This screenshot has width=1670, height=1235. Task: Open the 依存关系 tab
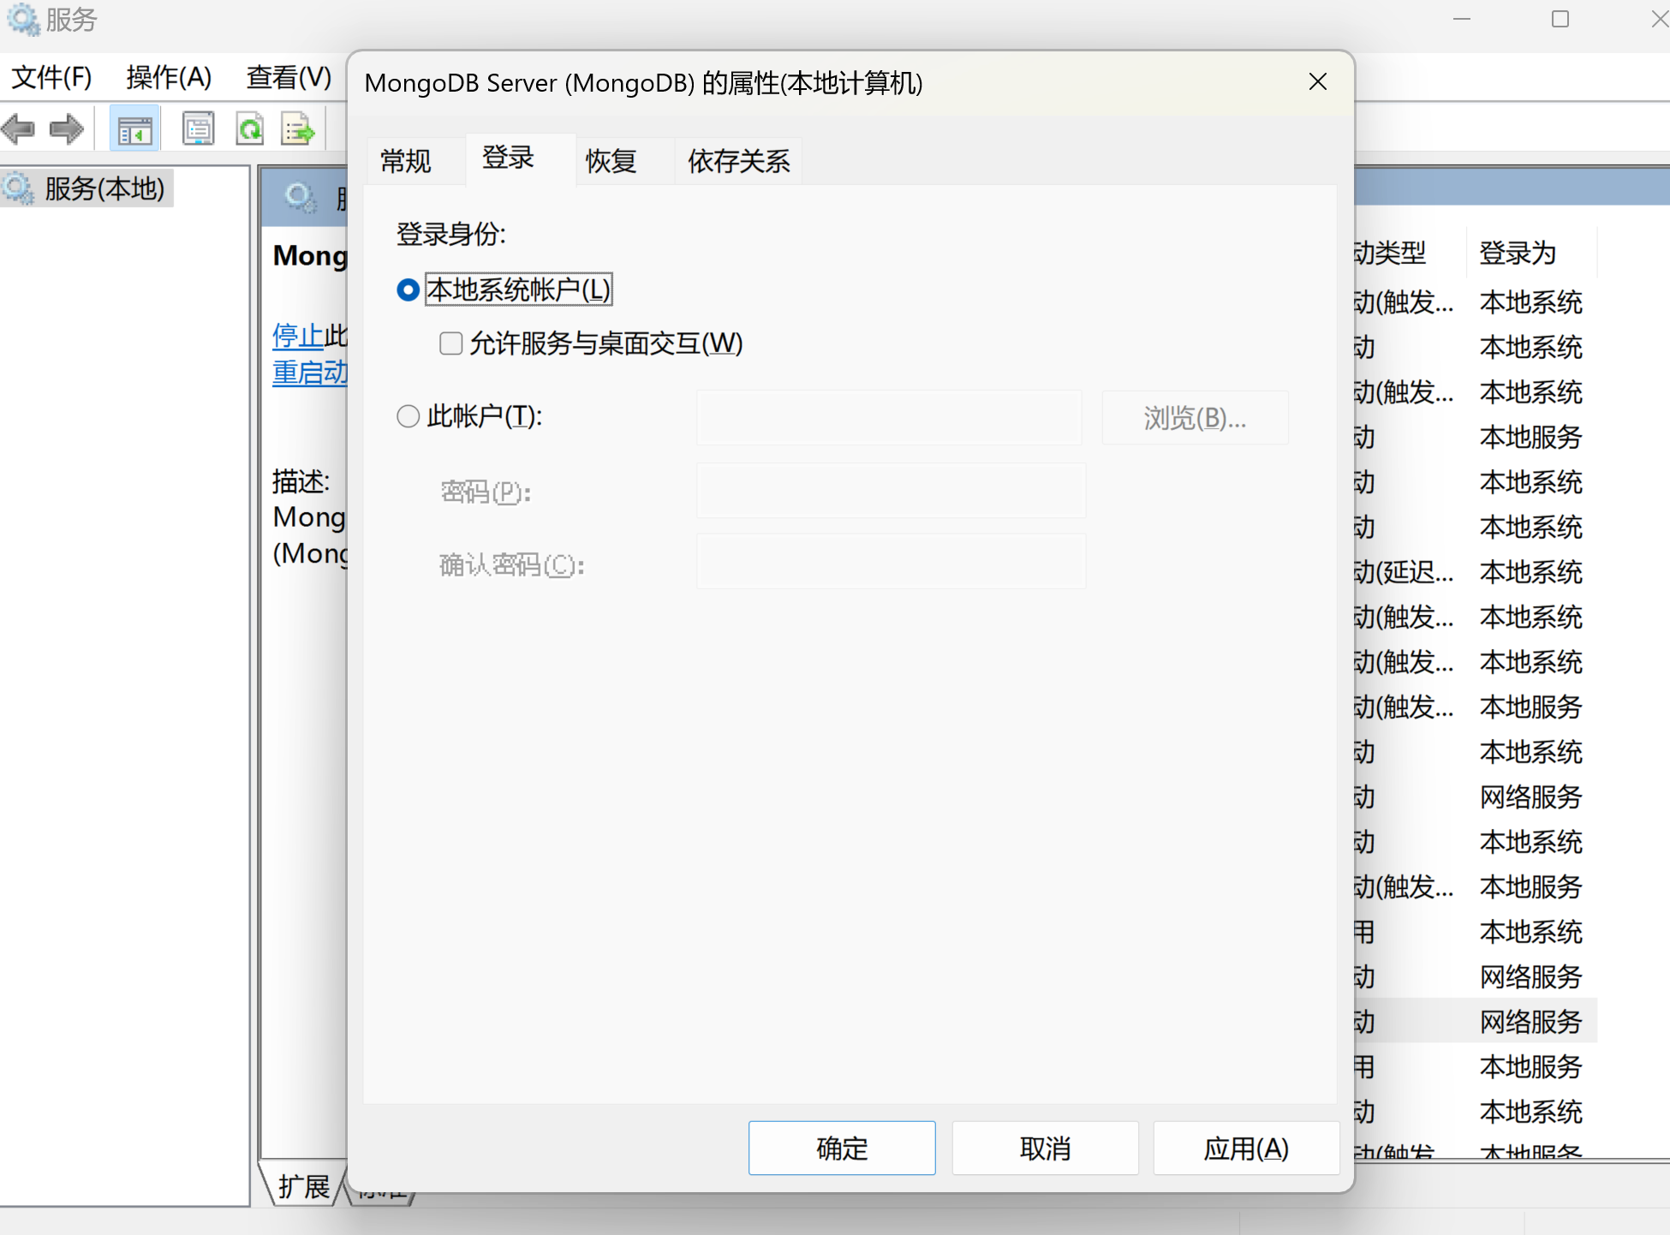click(x=739, y=161)
